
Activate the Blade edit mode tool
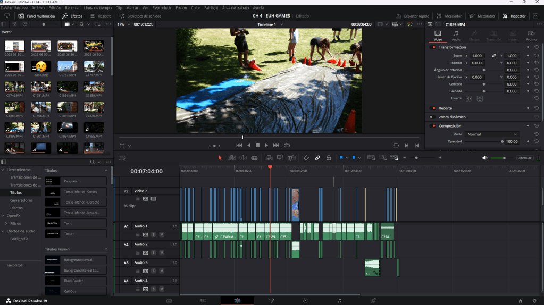point(254,158)
